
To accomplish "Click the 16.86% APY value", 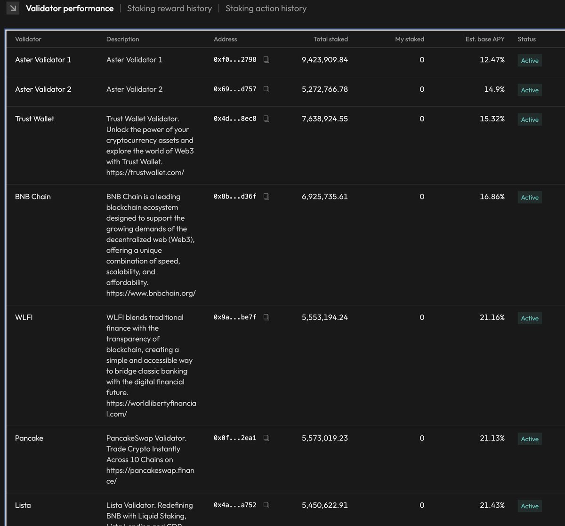I will pos(492,196).
